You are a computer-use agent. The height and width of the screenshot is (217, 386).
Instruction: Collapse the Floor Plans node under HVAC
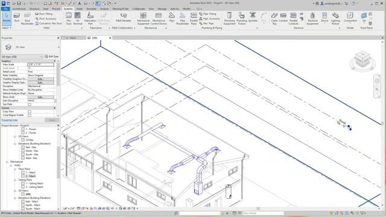[x=15, y=169]
